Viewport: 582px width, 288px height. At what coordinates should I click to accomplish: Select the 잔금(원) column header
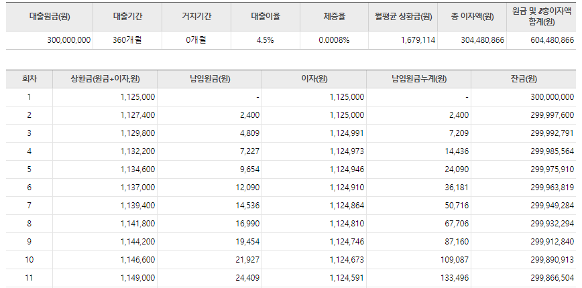[x=524, y=79]
